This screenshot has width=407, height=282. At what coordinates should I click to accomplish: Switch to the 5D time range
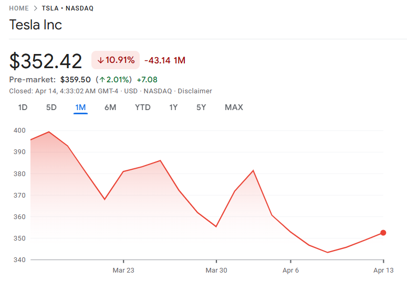(x=51, y=107)
